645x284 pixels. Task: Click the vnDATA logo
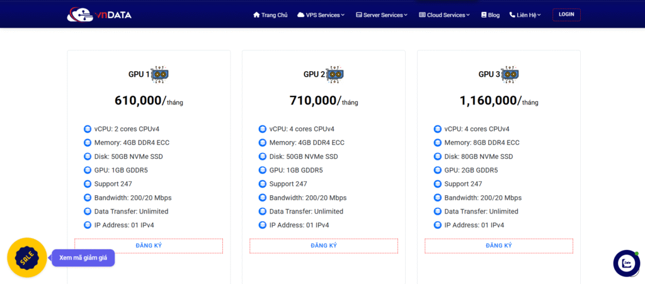(x=99, y=14)
